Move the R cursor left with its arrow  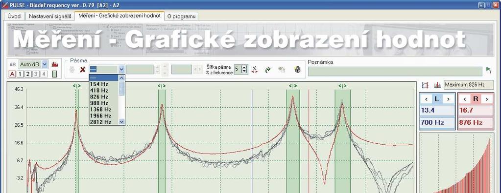coord(465,99)
